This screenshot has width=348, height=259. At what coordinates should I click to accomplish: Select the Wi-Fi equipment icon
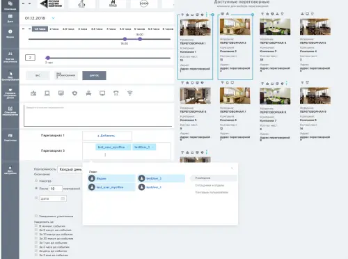[129, 93]
